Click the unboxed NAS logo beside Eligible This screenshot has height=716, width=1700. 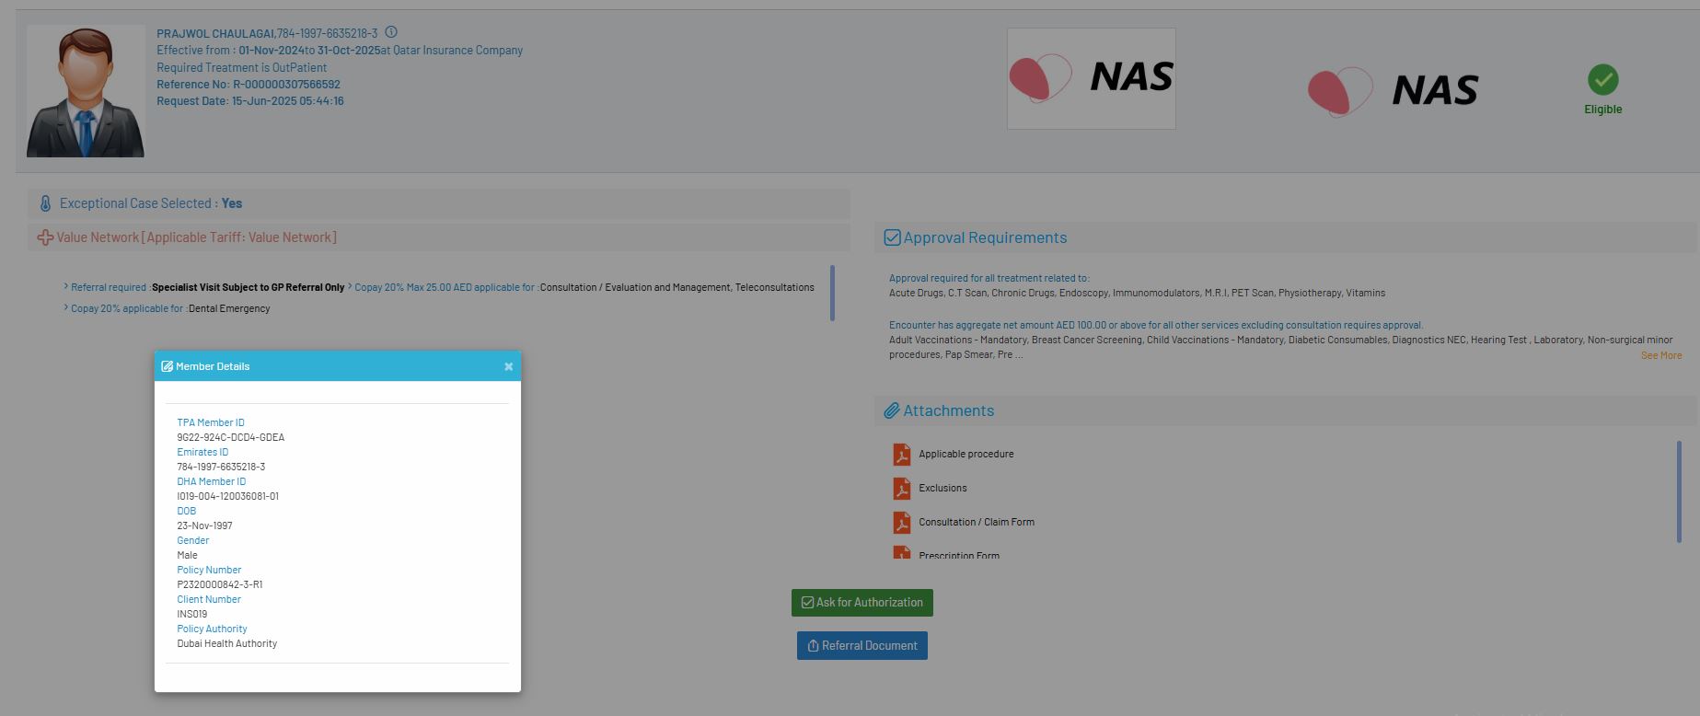point(1393,91)
